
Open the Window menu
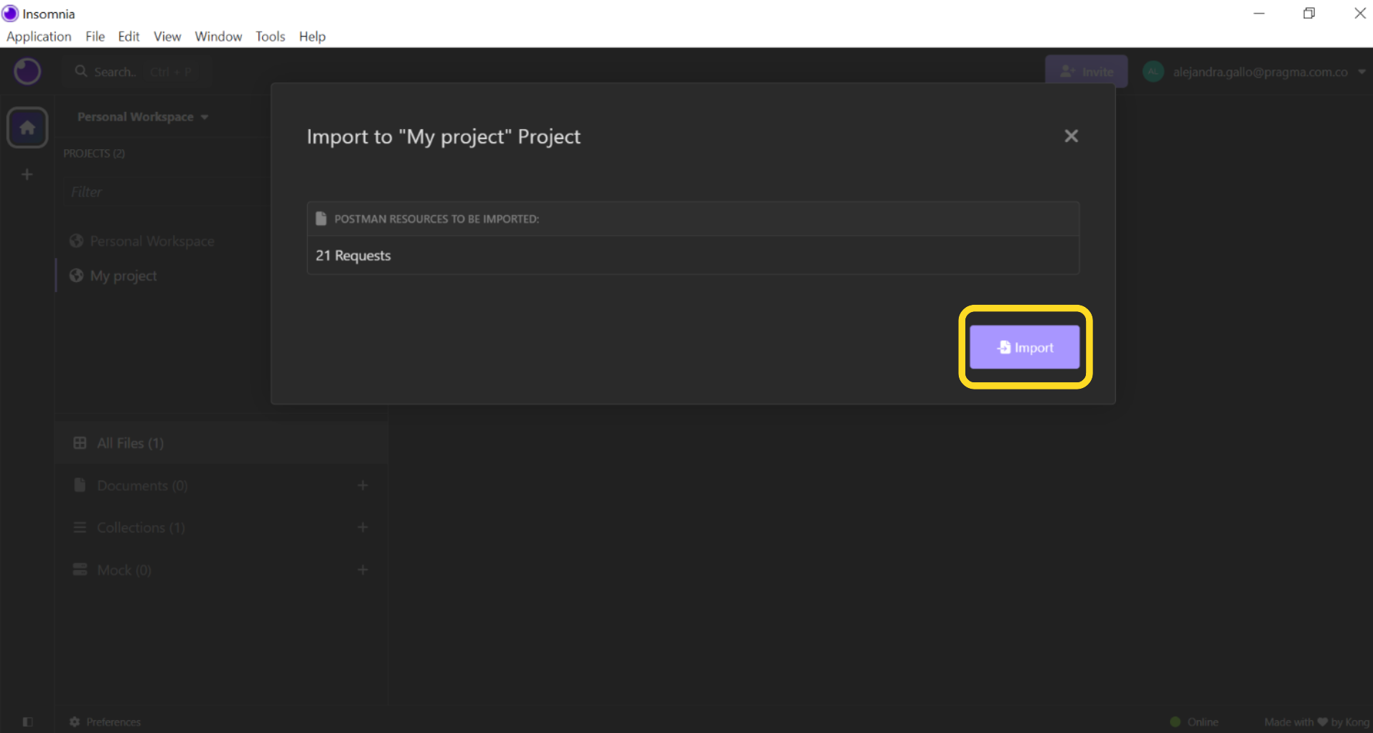pyautogui.click(x=218, y=37)
